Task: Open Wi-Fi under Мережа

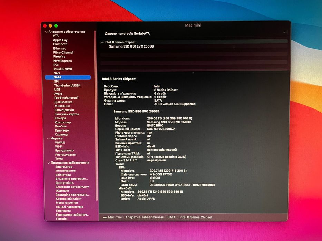Action: coord(59,147)
